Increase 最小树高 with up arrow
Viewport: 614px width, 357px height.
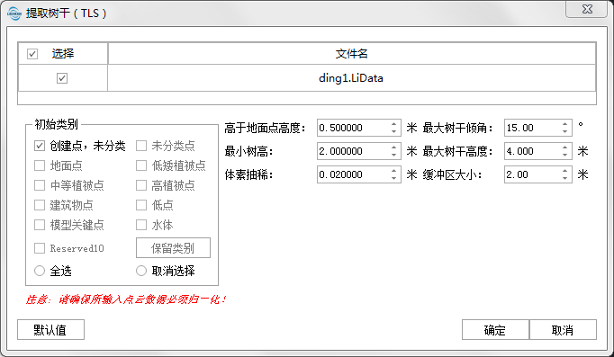[394, 147]
